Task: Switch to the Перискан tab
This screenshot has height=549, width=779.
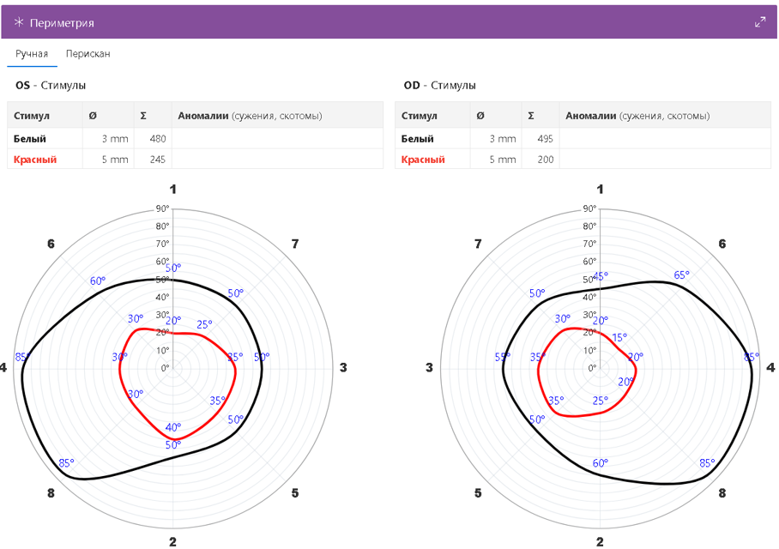Action: 88,53
